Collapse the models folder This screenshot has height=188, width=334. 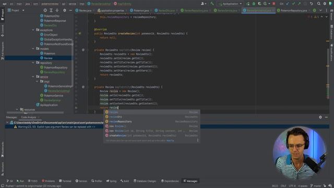click(33, 49)
